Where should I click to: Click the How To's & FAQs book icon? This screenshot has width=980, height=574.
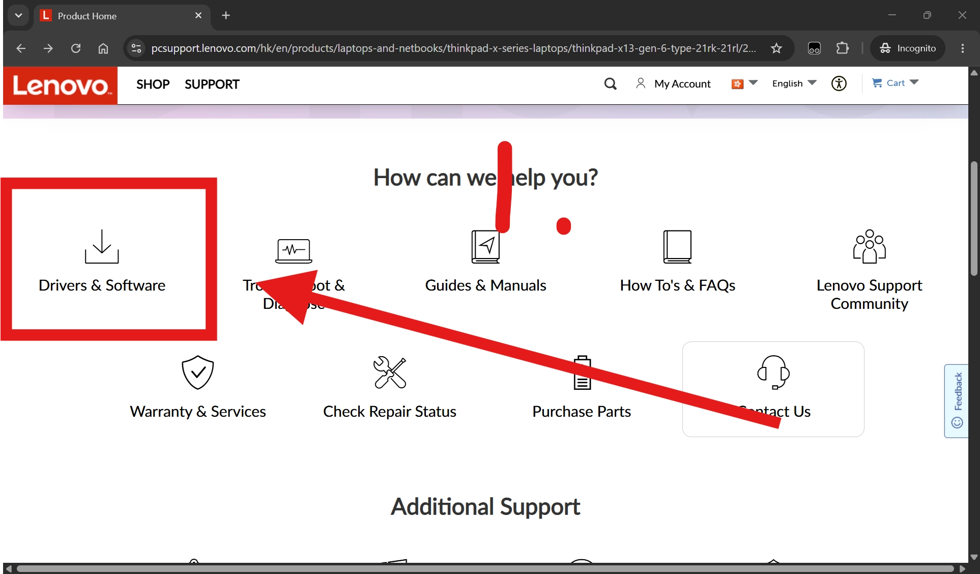click(x=677, y=247)
